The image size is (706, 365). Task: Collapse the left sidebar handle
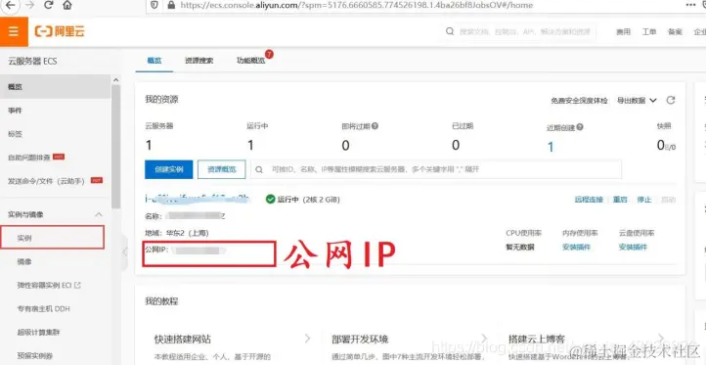point(125,251)
